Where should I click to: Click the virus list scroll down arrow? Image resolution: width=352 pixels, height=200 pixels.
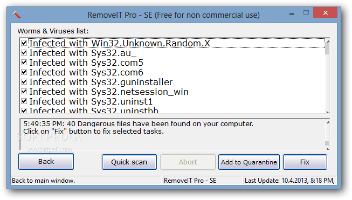click(328, 112)
